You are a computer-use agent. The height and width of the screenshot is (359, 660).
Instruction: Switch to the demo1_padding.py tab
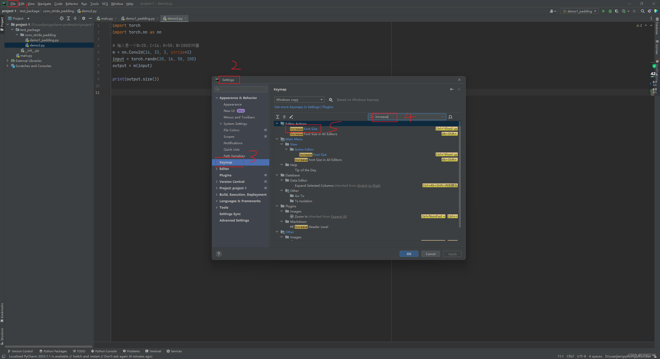[140, 18]
